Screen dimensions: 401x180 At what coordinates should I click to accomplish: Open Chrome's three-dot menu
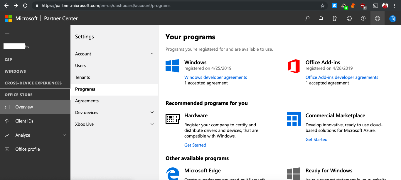[395, 6]
